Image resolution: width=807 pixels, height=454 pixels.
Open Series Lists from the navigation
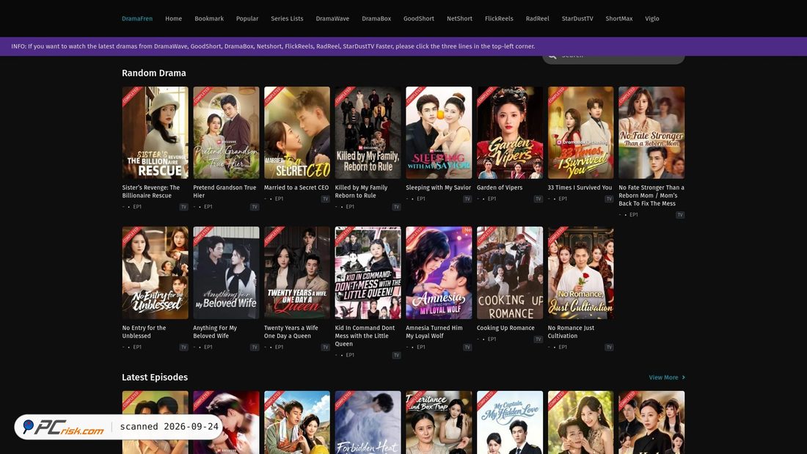(x=287, y=18)
